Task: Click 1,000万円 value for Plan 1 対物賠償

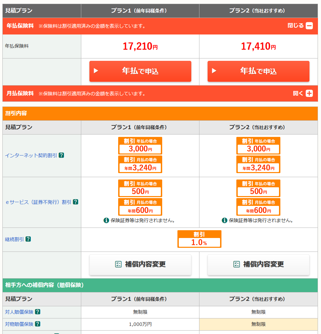Action: pos(140,324)
